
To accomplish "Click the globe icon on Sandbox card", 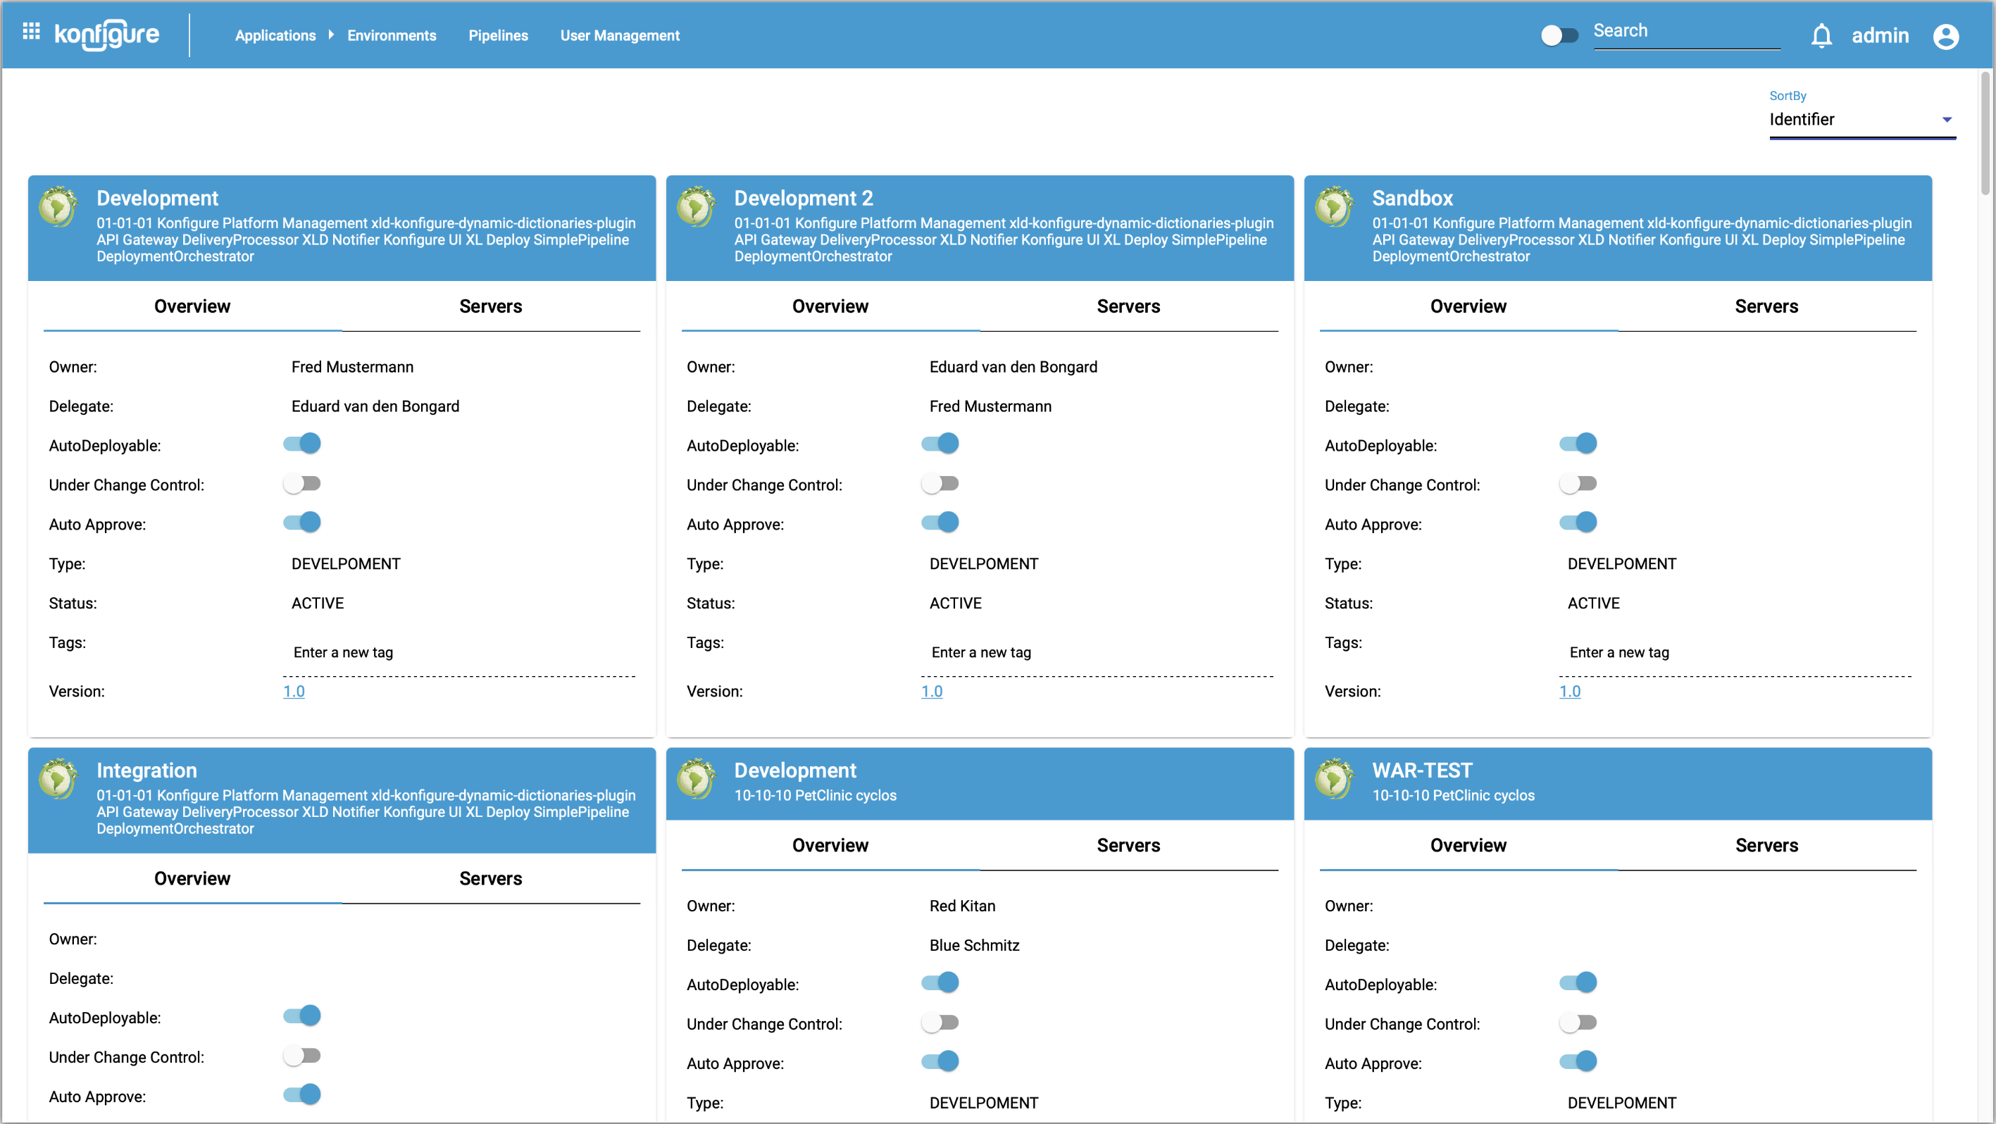I will pyautogui.click(x=1334, y=207).
